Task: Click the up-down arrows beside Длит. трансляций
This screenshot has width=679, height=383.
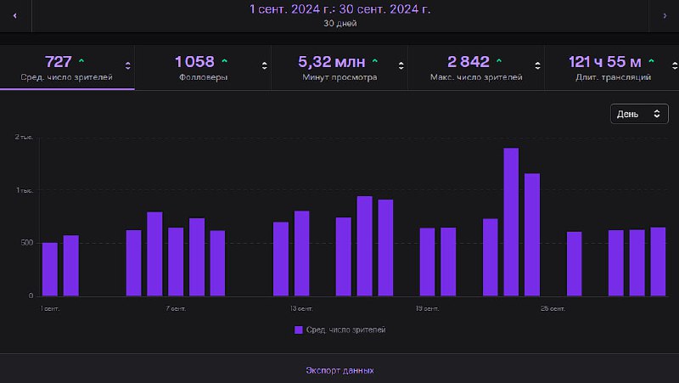Action: tap(671, 65)
